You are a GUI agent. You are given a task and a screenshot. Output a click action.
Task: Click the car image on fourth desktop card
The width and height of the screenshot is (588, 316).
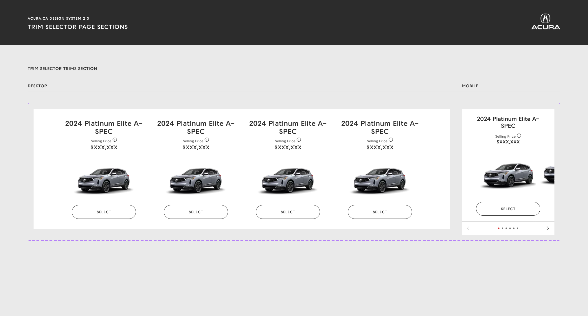click(380, 180)
